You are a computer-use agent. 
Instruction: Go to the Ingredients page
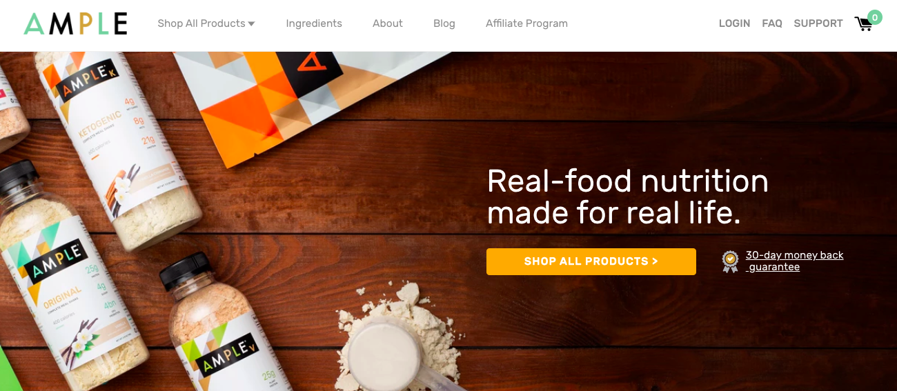coord(314,23)
